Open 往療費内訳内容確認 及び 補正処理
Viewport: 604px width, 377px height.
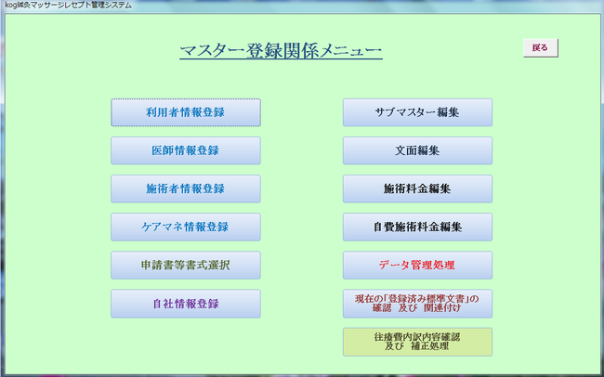pyautogui.click(x=417, y=342)
